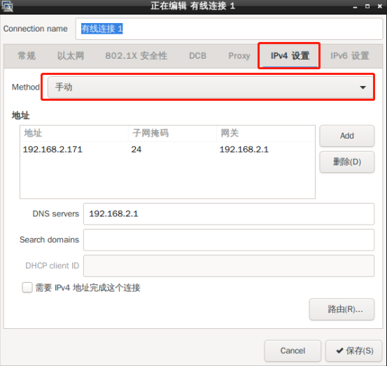Click the Cancel button
Image resolution: width=387 pixels, height=366 pixels.
pos(293,351)
